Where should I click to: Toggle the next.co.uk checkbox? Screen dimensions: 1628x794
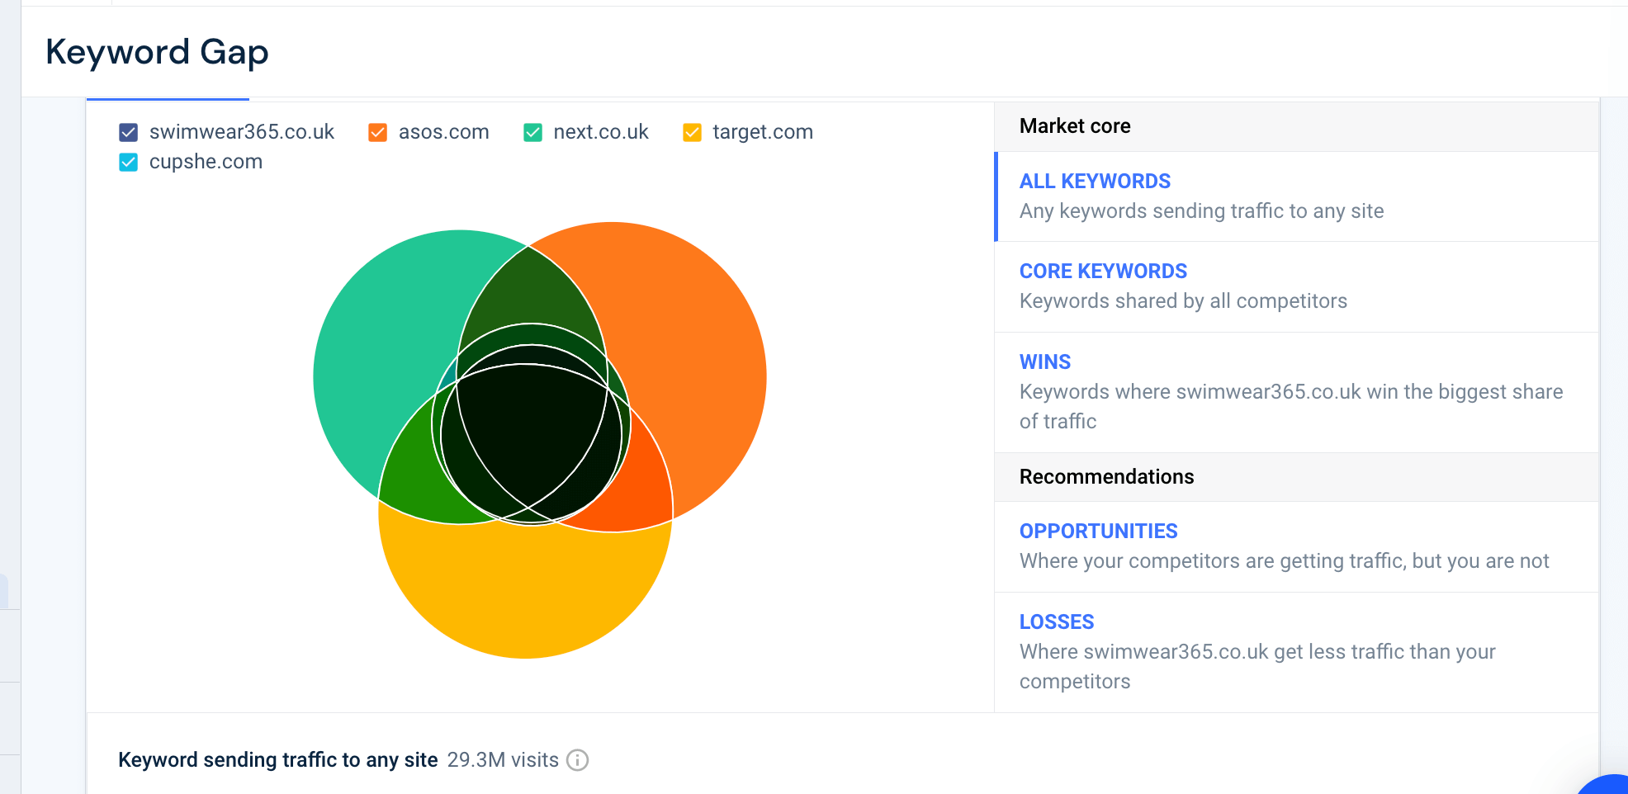532,132
